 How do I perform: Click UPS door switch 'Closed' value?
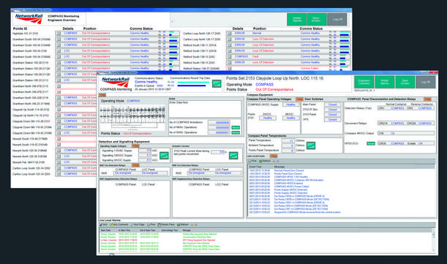(x=332, y=119)
